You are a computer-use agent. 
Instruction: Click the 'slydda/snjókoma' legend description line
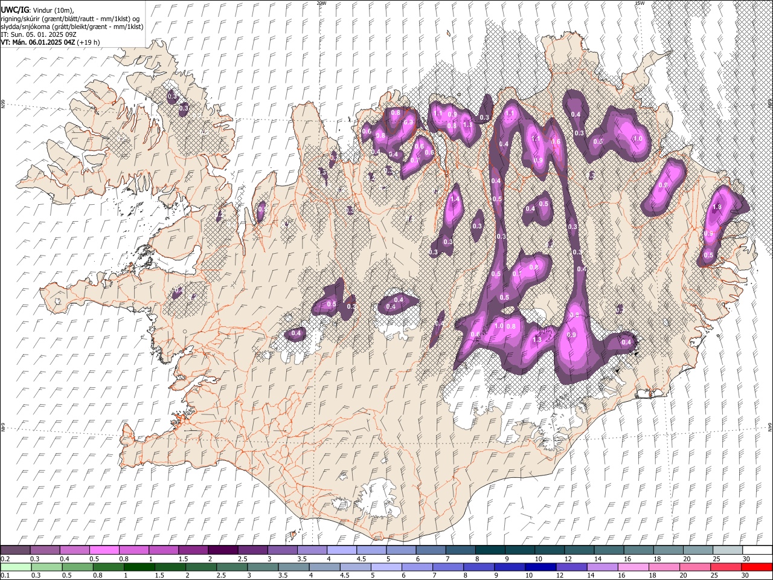[x=72, y=27]
